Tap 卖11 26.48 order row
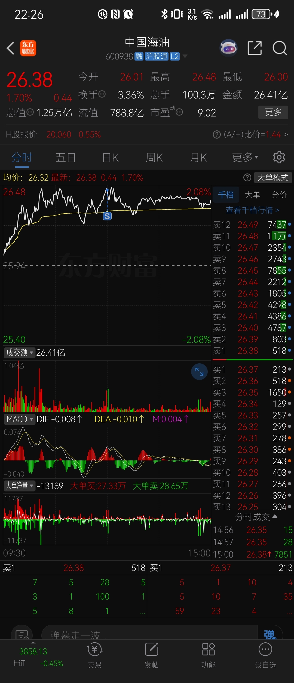Screen dimensions: 294x683 point(252,236)
